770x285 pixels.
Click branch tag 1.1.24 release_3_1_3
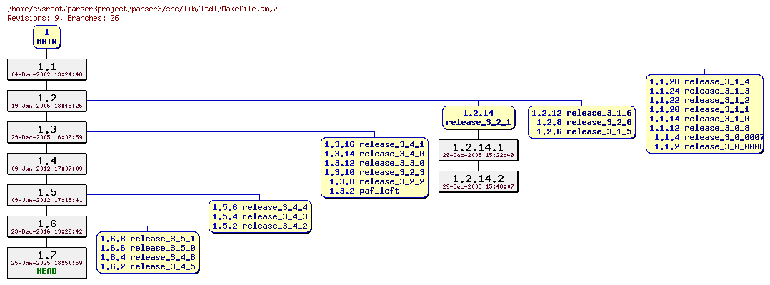point(699,91)
